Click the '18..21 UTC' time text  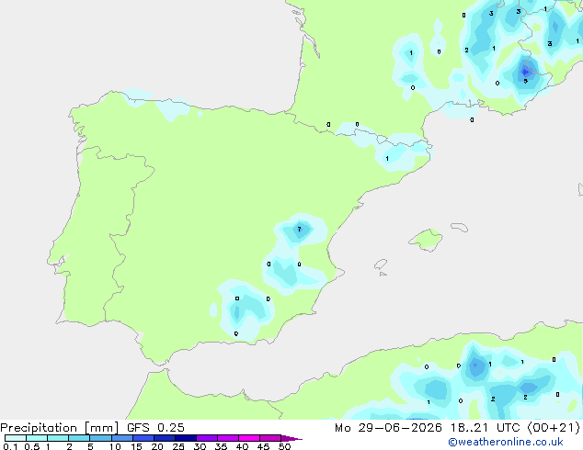(485, 427)
